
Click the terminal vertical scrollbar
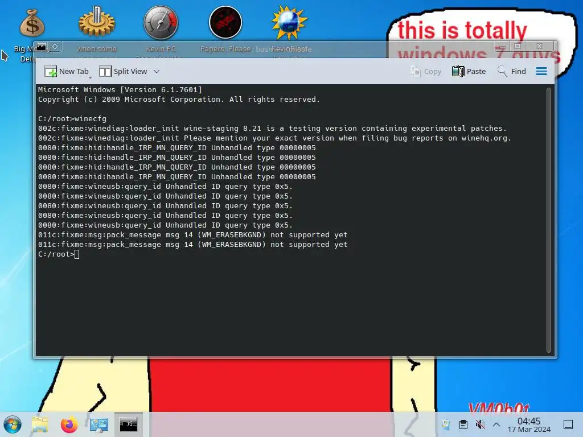coord(549,220)
